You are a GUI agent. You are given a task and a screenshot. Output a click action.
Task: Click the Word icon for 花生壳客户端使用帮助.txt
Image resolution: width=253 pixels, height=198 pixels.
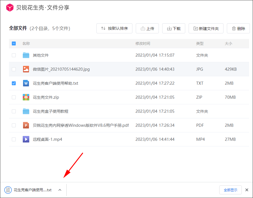pos(26,83)
